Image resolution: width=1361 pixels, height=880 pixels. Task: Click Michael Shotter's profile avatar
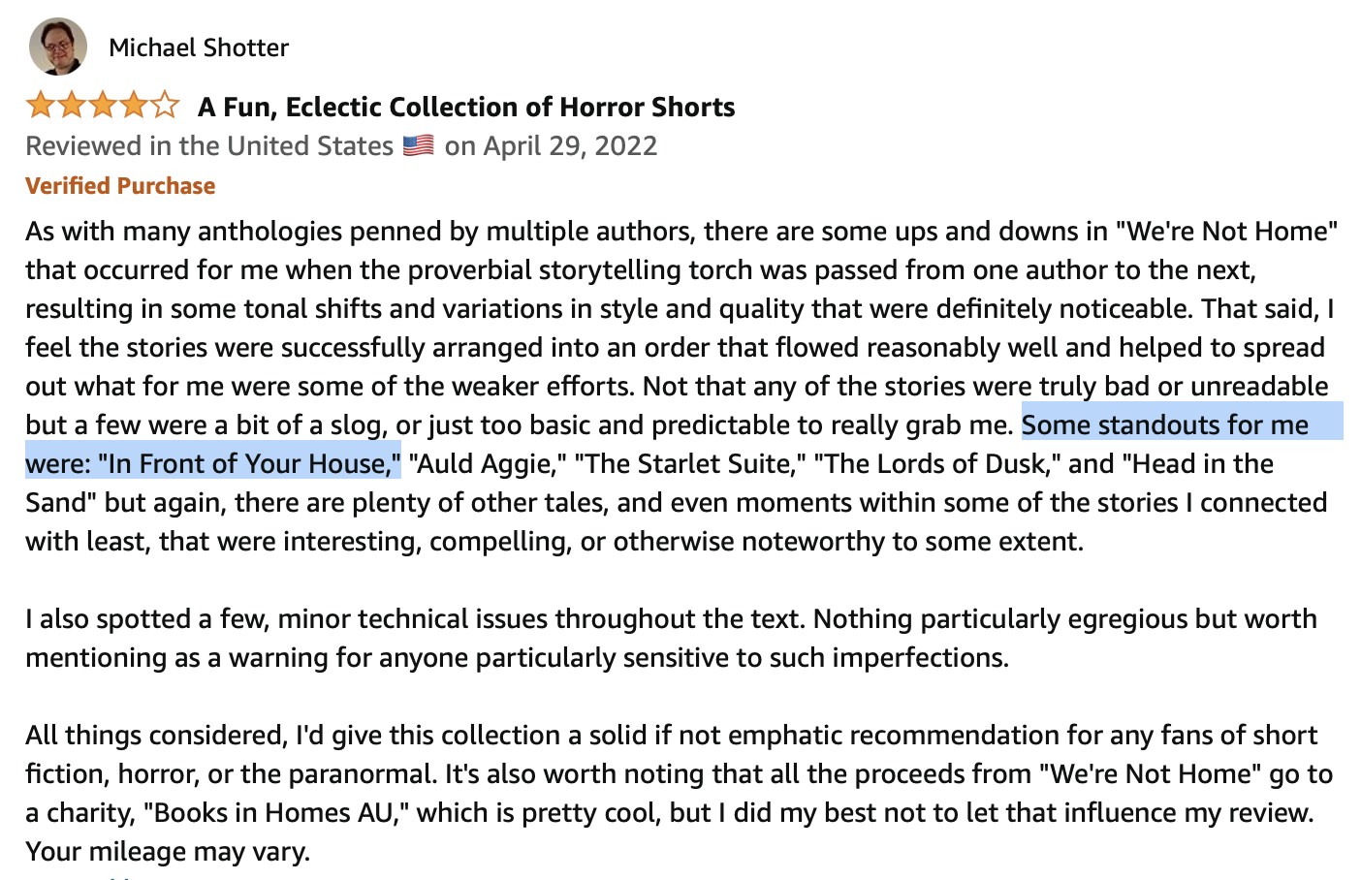pos(58,47)
